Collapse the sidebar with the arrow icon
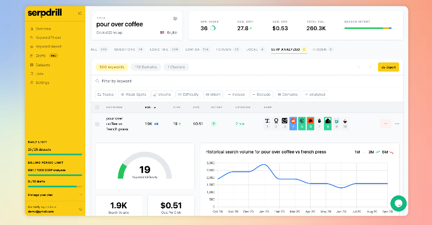The image size is (432, 225). click(x=79, y=13)
